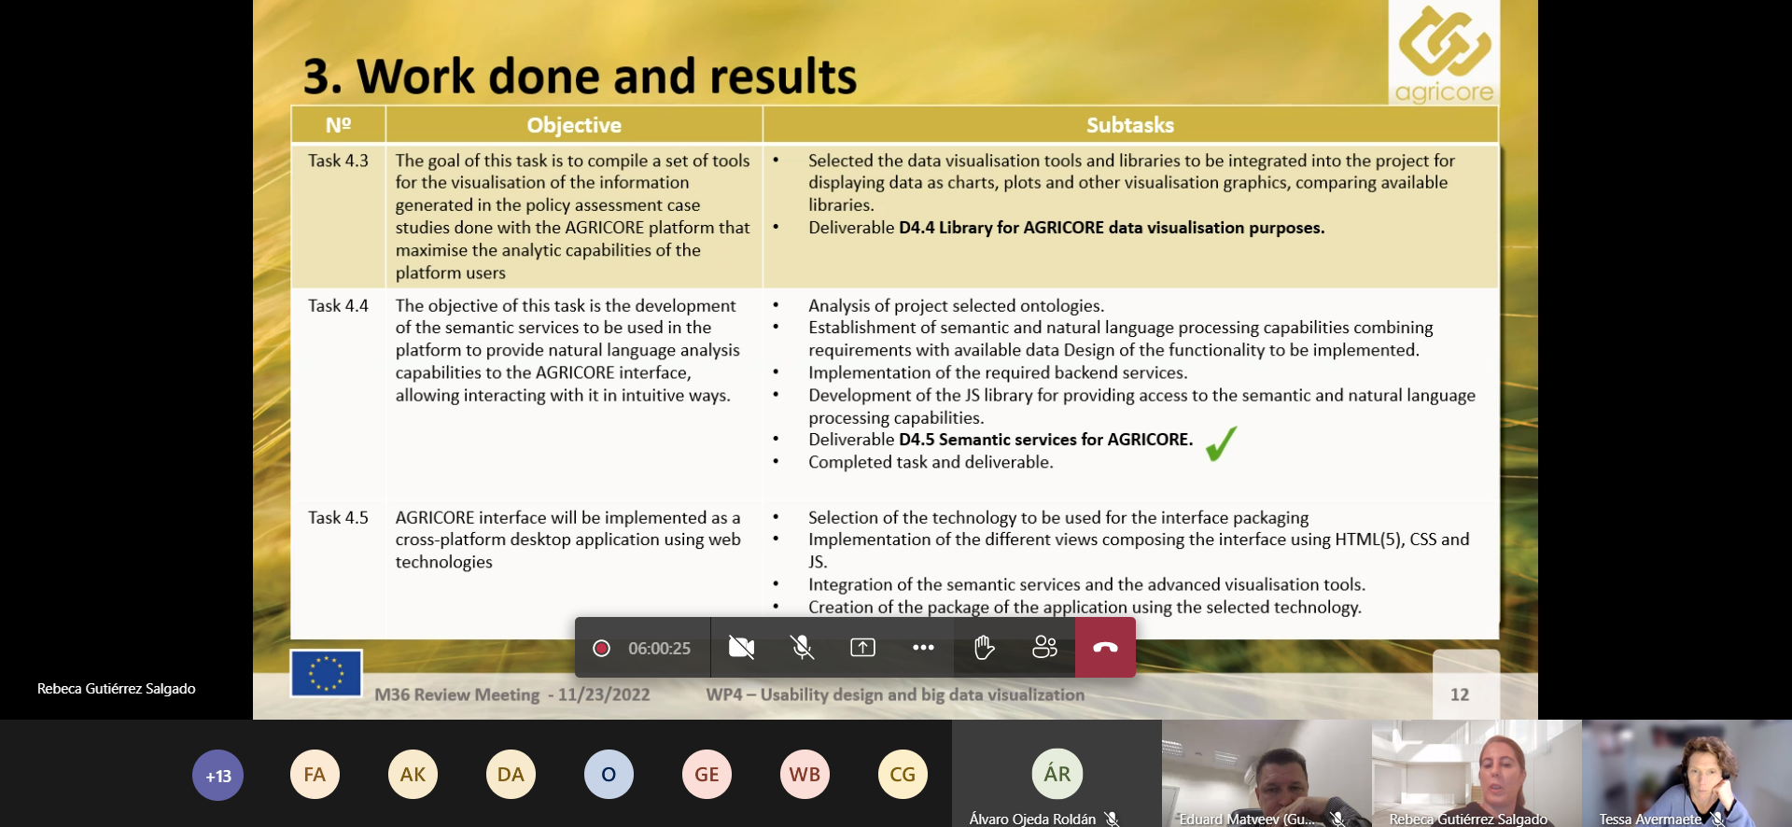Viewport: 1792px width, 827px height.
Task: Raise your hand in the meeting
Action: pos(984,648)
